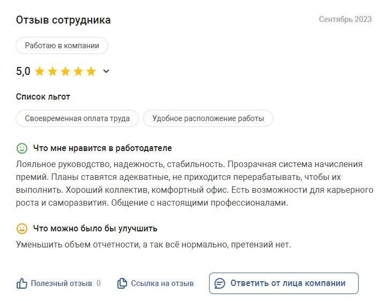Click the thumbs-up helpful review icon
The height and width of the screenshot is (301, 386).
(21, 283)
